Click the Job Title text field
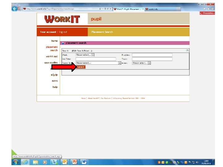223x167 pixels. coord(96,59)
